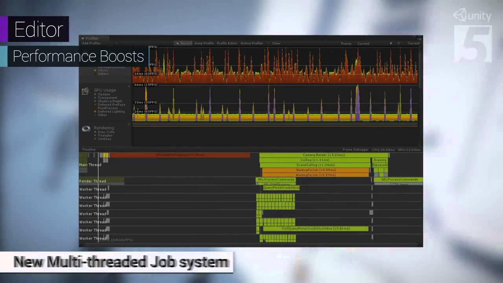Click the VSync color swatch
Viewport: 503px width, 283px height.
point(95,70)
